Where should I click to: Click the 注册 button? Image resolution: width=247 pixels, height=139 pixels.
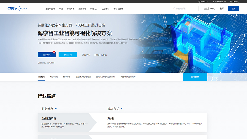233,8
